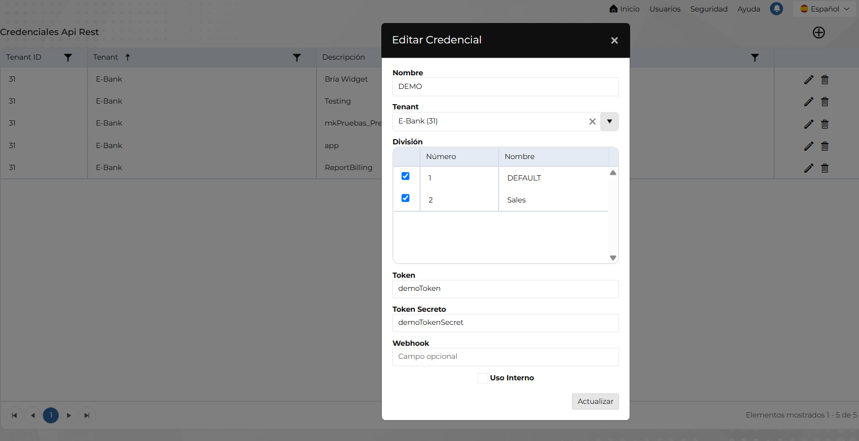The height and width of the screenshot is (441, 859).
Task: Delete the Bría Widget credential row
Action: 825,80
